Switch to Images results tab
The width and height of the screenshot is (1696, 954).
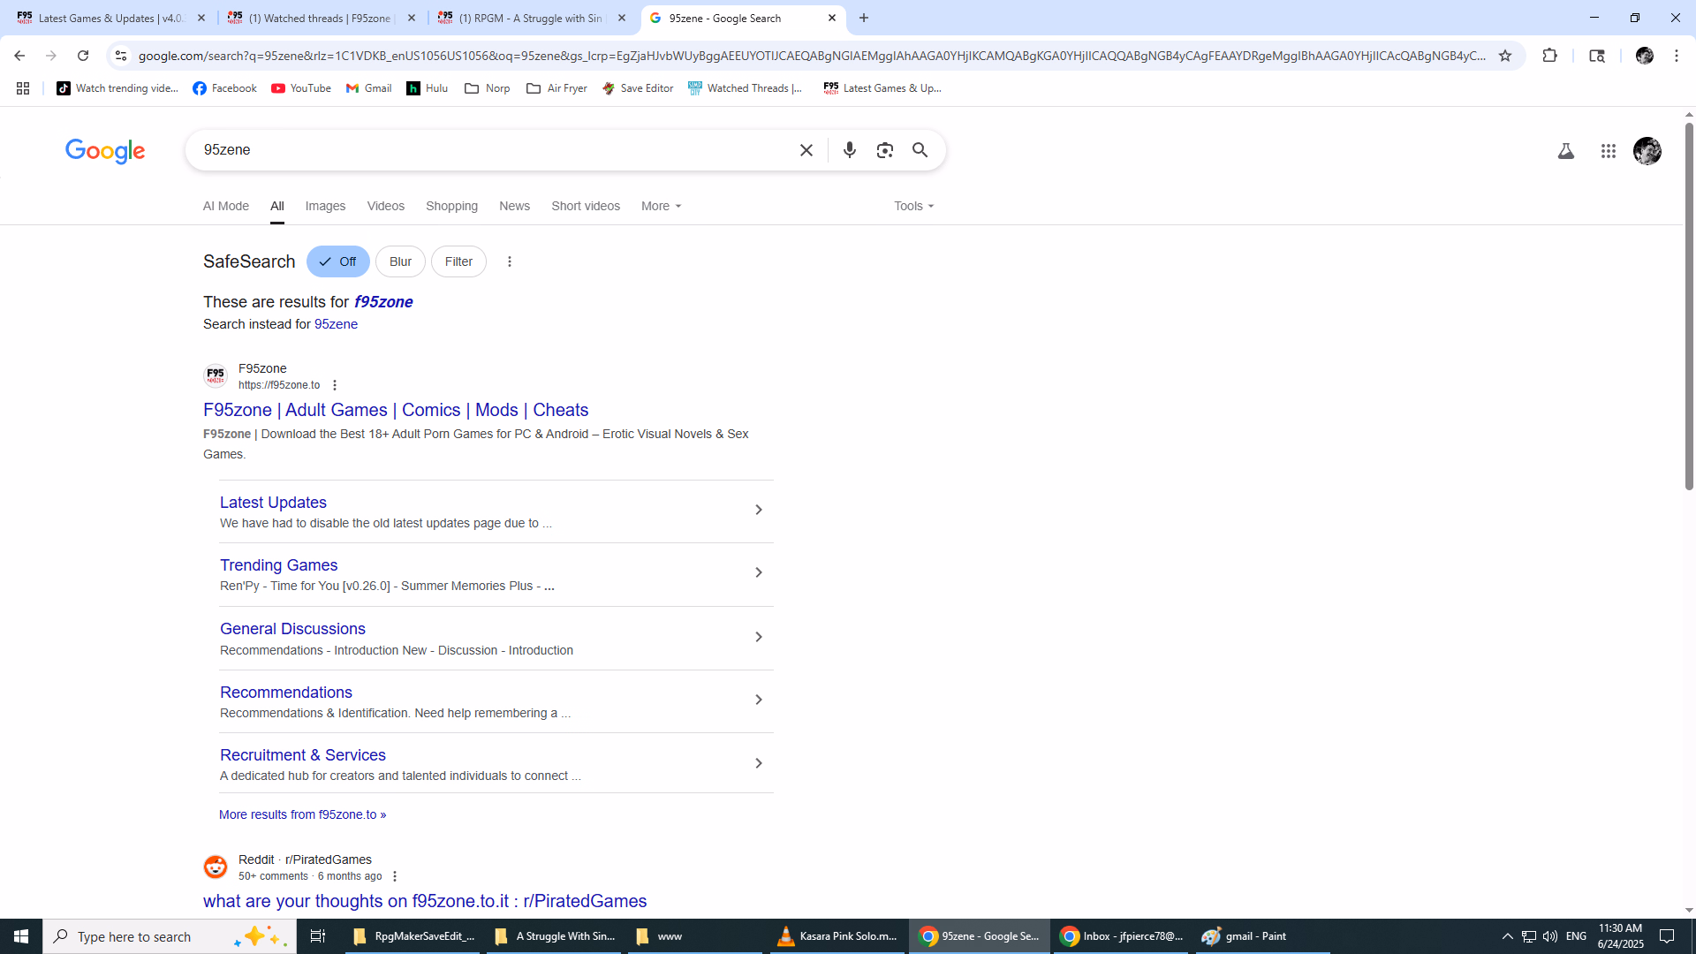(325, 206)
